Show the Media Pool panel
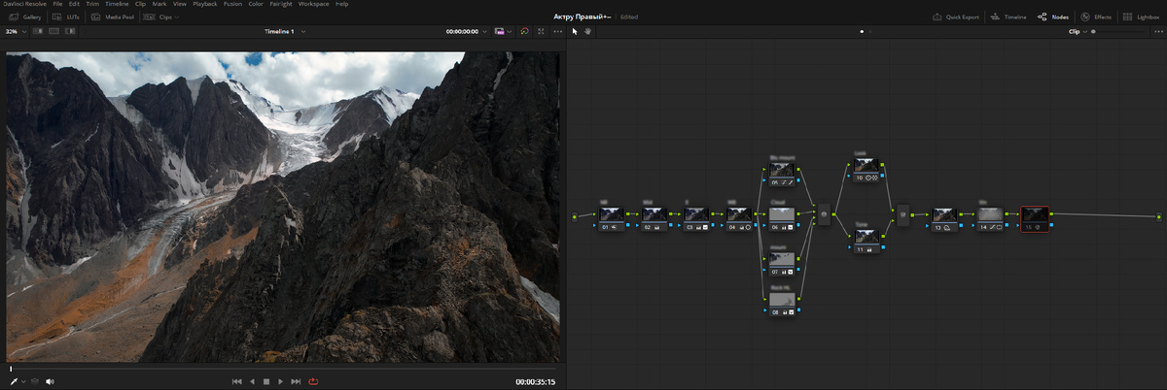 pos(115,17)
